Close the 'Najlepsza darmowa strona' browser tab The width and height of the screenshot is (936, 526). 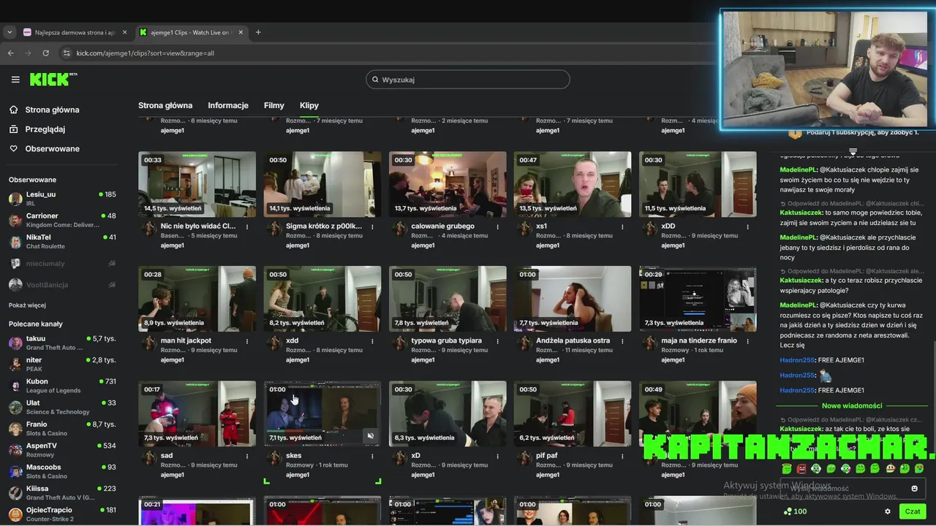pyautogui.click(x=124, y=33)
